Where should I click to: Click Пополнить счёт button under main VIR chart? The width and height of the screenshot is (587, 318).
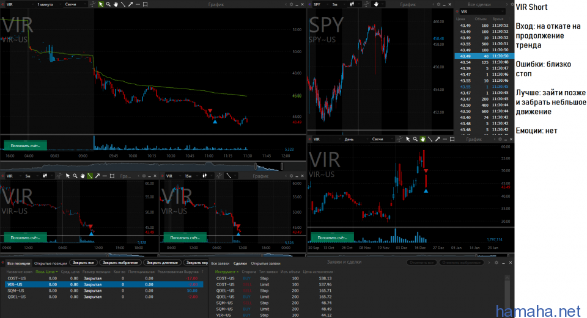click(x=25, y=145)
